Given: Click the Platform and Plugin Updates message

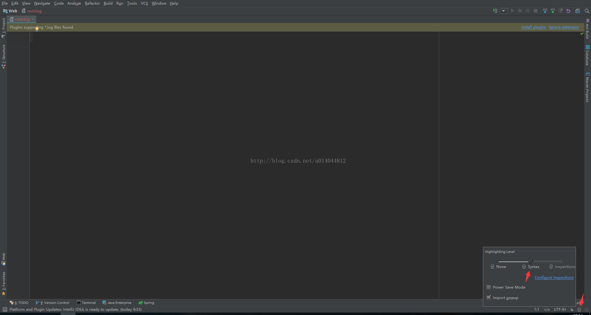Looking at the screenshot, I should coord(75,309).
